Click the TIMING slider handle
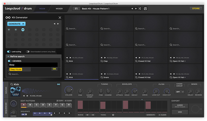The height and width of the screenshot is (121, 207). tap(113, 115)
